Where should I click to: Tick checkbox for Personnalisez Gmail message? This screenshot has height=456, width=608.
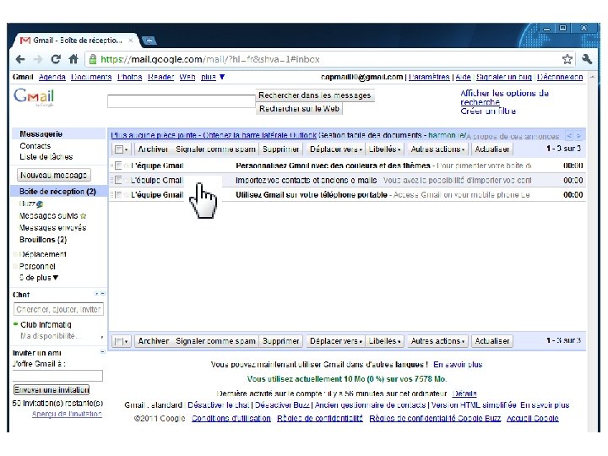click(x=119, y=166)
